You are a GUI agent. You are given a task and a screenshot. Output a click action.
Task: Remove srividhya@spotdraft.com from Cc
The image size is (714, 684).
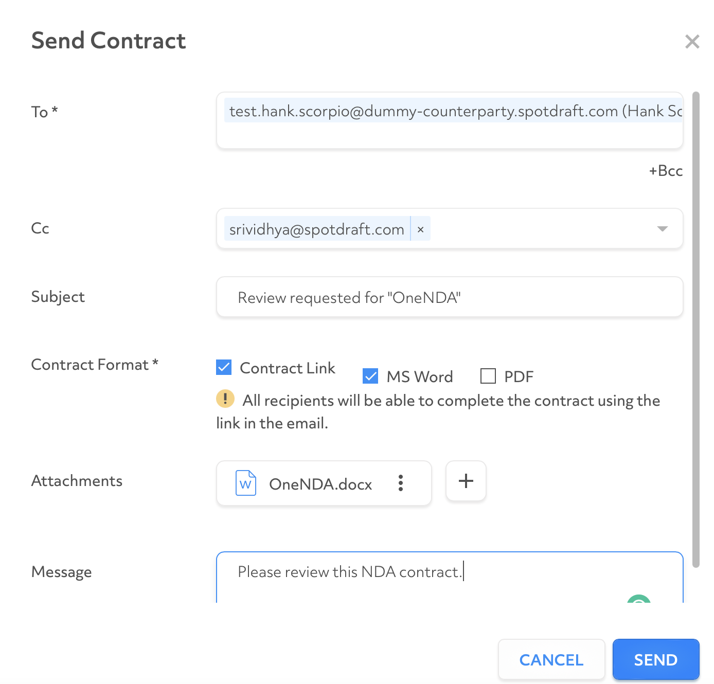pyautogui.click(x=420, y=229)
